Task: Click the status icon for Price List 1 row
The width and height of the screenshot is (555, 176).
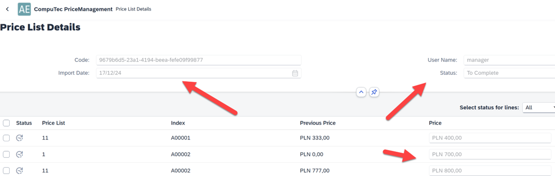Action: (19, 154)
